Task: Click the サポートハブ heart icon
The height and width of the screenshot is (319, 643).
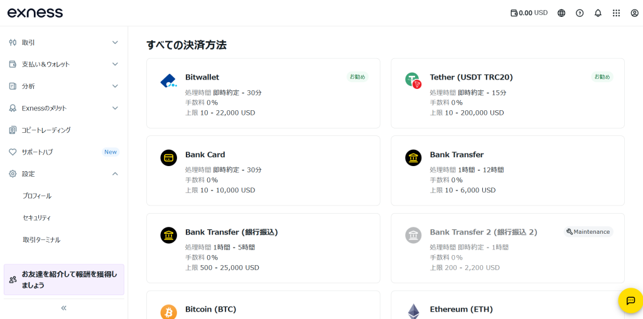Action: [13, 152]
